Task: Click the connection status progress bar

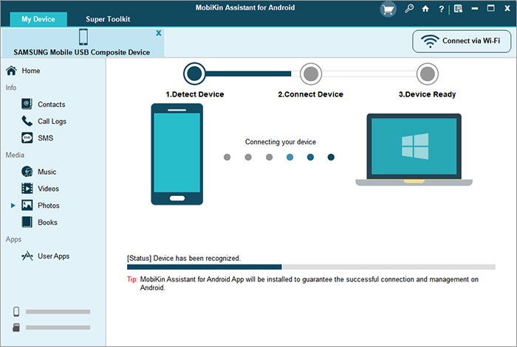Action: pyautogui.click(x=311, y=267)
